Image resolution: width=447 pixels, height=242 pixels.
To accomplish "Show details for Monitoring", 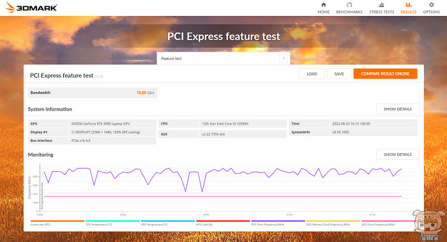I will coord(397,155).
